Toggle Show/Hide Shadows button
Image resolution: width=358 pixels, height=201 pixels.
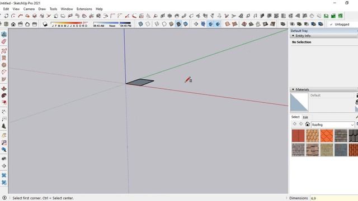(x=45, y=24)
